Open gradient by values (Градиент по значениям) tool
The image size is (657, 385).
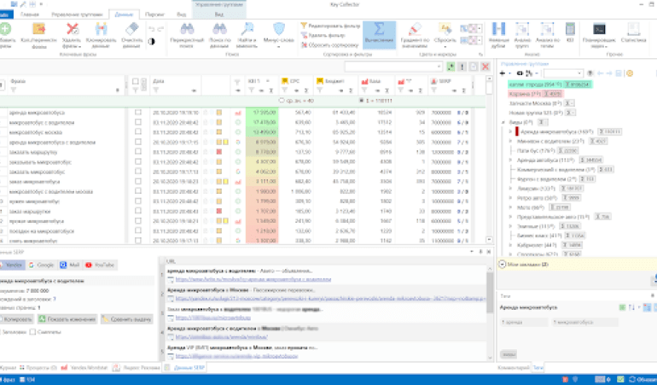point(415,35)
